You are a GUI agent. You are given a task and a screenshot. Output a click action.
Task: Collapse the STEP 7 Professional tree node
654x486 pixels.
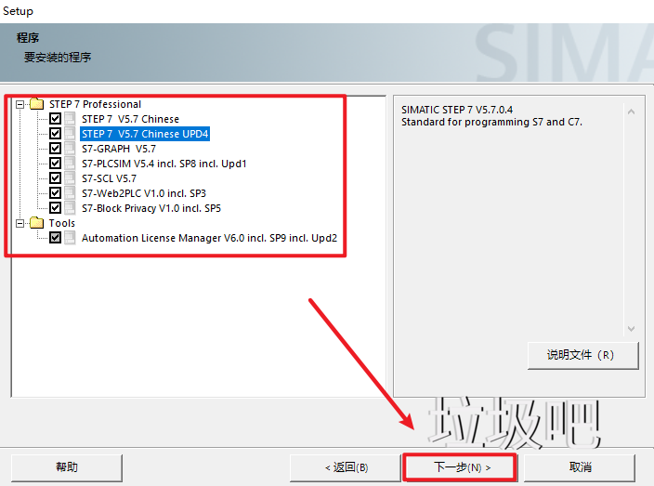click(x=21, y=104)
